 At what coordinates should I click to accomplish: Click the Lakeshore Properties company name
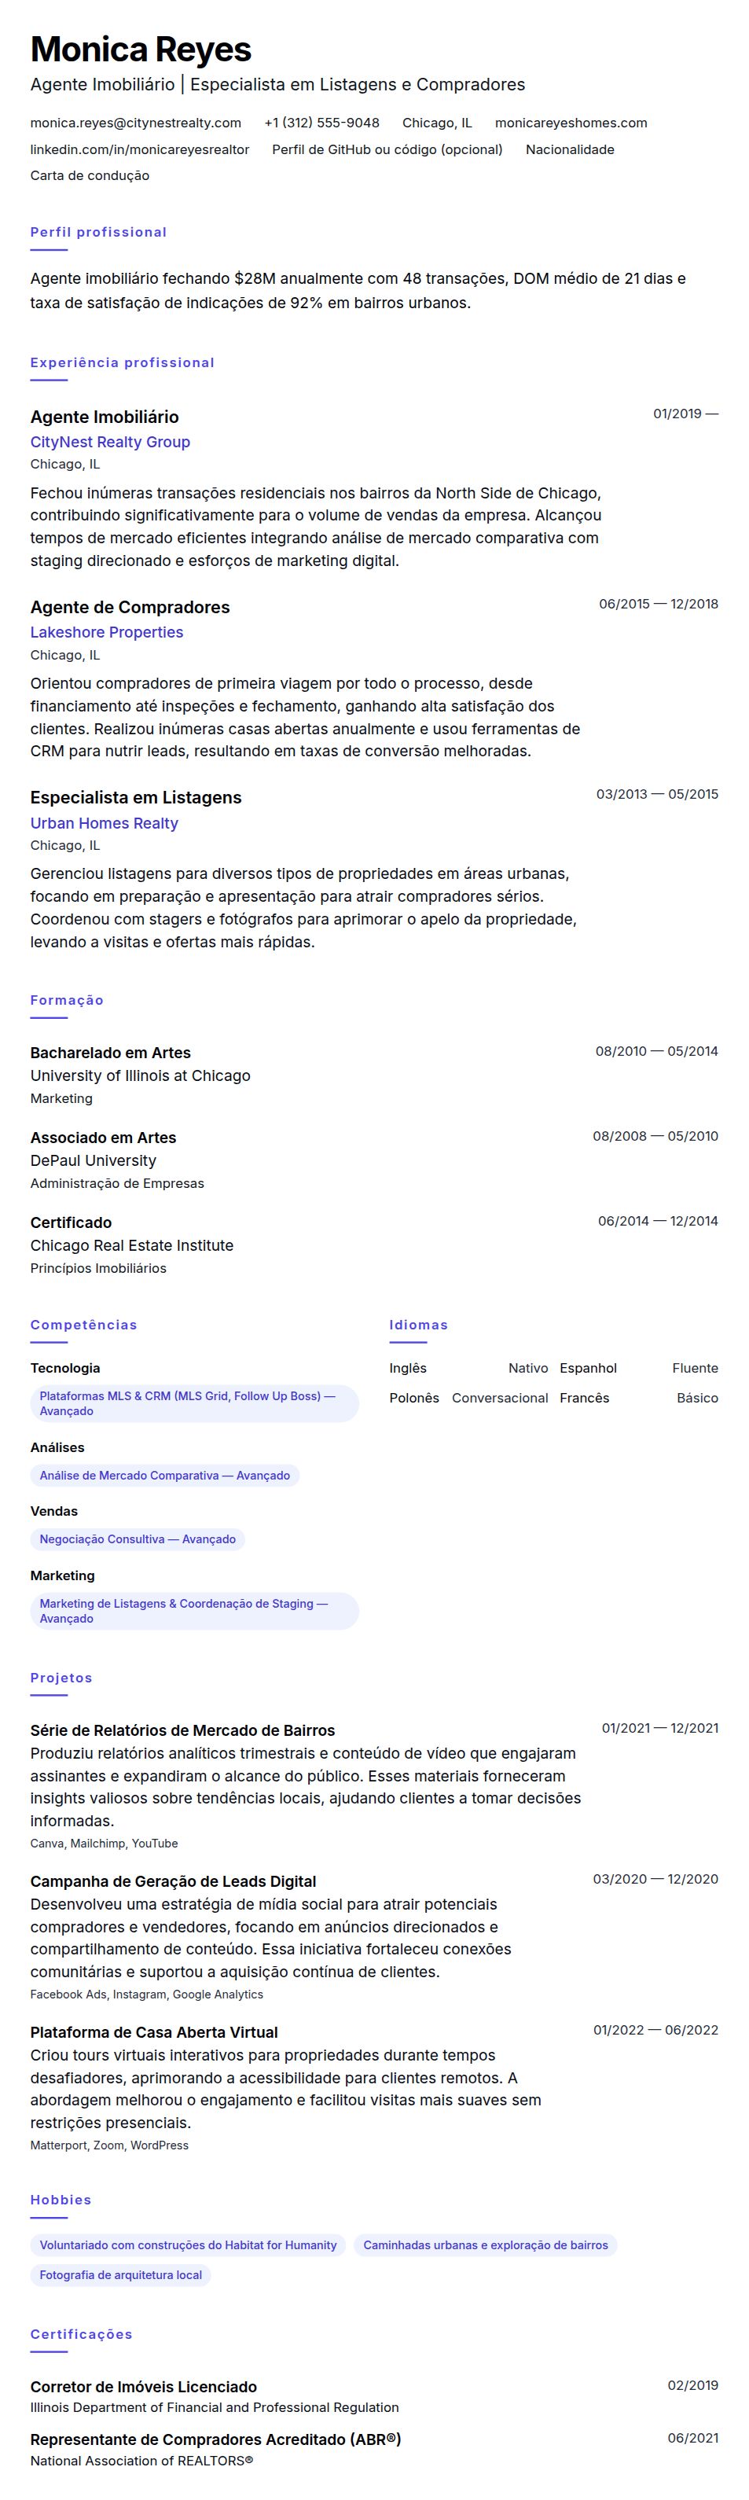pos(107,632)
